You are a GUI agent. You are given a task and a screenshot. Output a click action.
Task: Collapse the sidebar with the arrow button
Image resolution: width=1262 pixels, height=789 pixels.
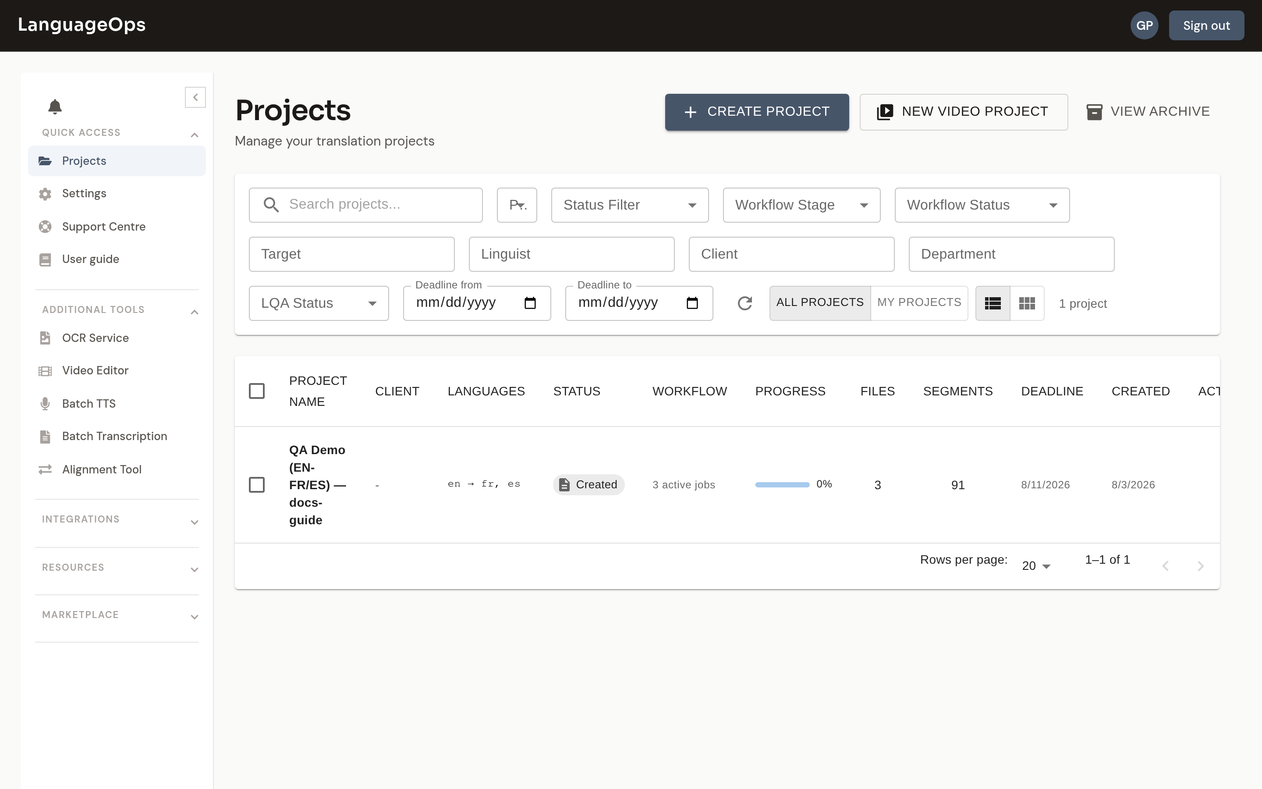[195, 97]
